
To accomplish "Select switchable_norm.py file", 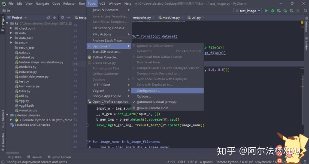I will click(34, 77).
